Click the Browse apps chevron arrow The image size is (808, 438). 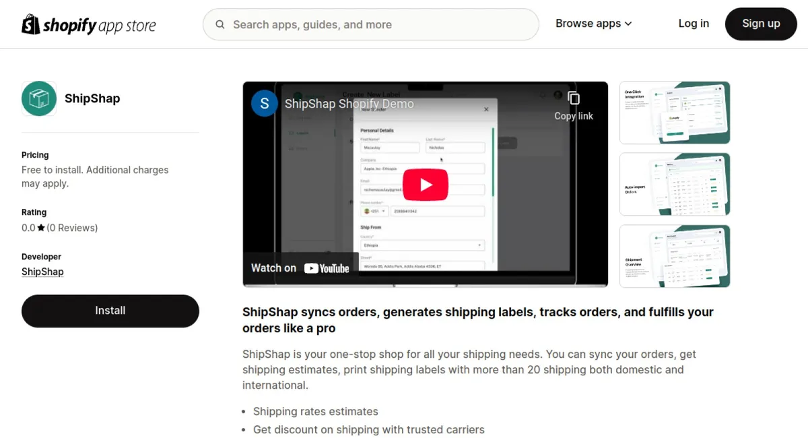(628, 24)
